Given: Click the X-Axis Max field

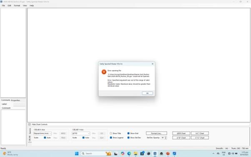Looking at the screenshot, I should (63, 138).
